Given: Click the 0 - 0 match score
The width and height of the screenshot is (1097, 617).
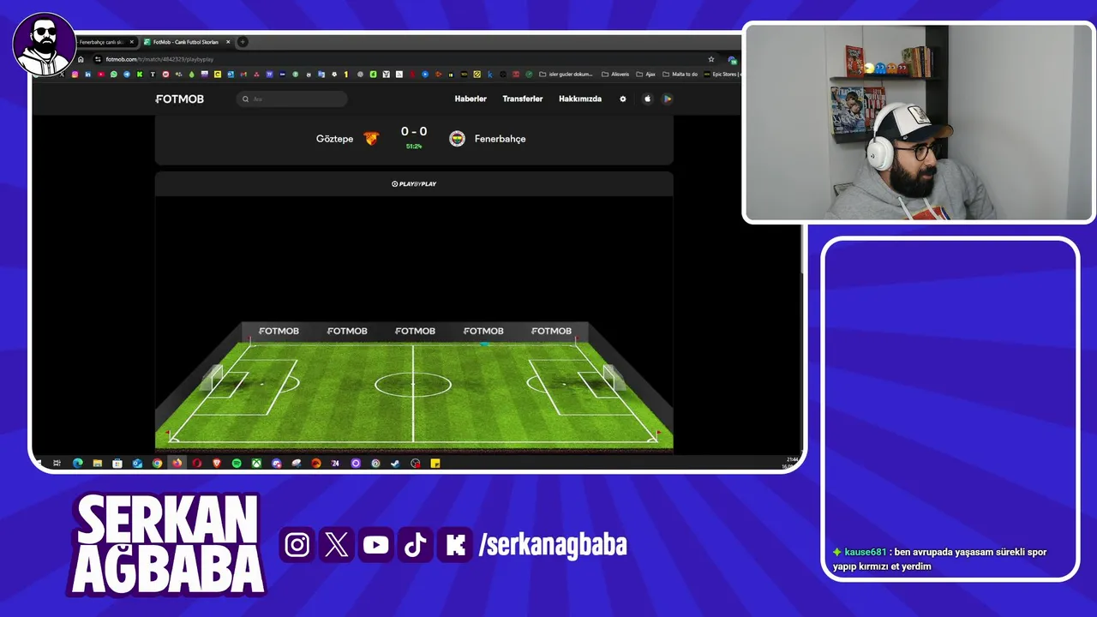Looking at the screenshot, I should 414,132.
